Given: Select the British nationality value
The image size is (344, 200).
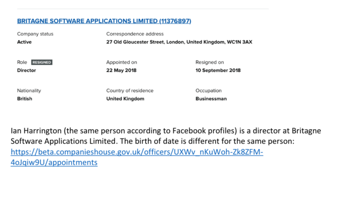Looking at the screenshot, I should [25, 99].
